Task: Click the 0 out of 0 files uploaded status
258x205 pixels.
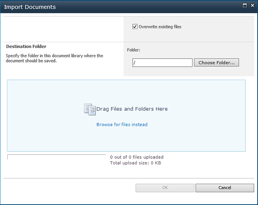Action: (137, 157)
